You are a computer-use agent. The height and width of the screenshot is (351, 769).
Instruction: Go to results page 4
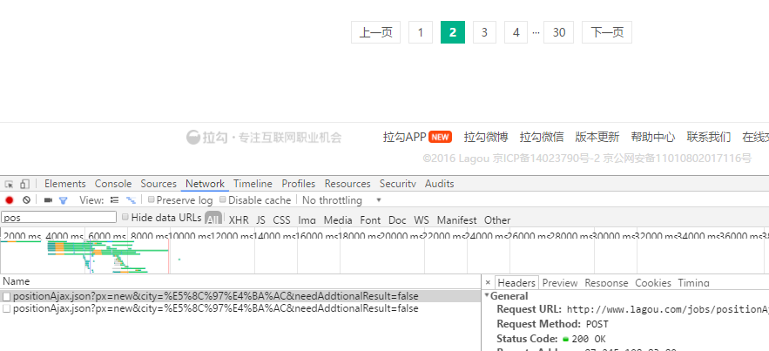[516, 32]
